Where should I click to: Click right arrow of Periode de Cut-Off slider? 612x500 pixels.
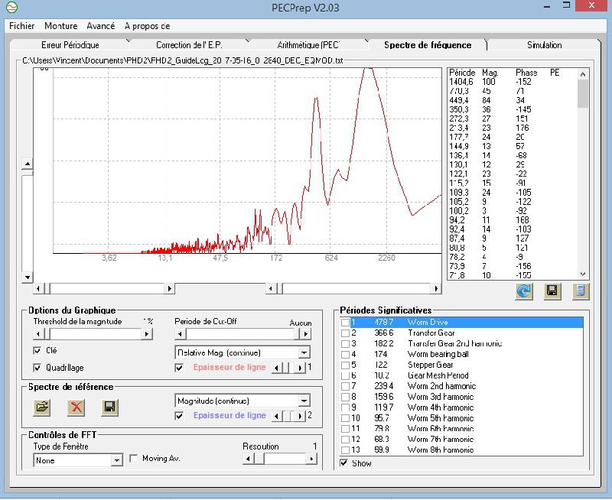coord(305,334)
